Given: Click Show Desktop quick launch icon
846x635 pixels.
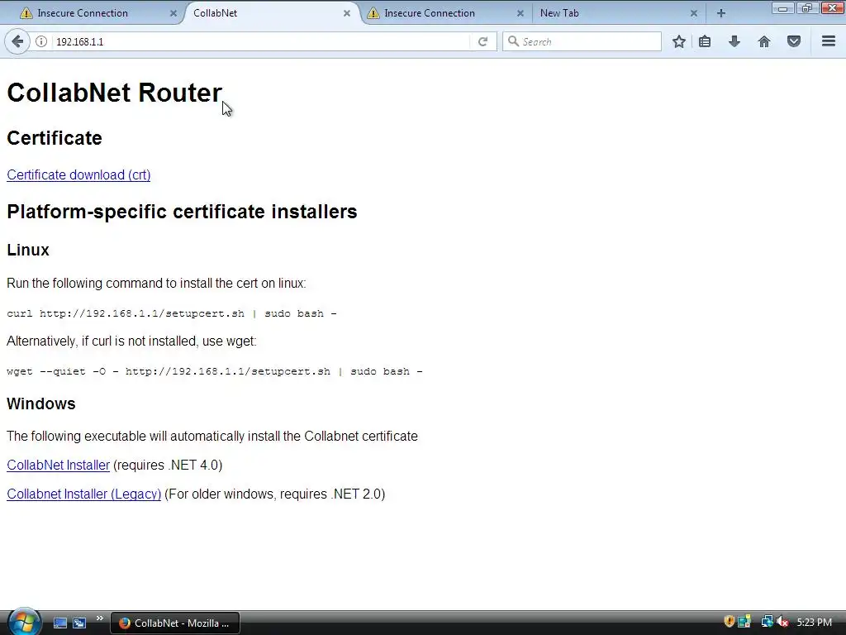Looking at the screenshot, I should pos(59,623).
